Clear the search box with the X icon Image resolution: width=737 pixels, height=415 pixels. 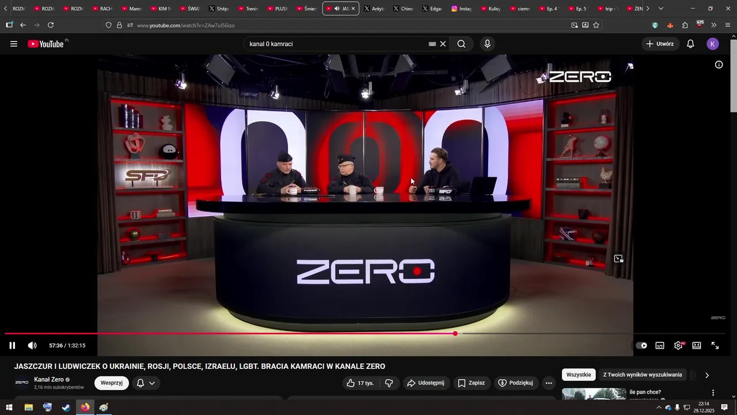tap(443, 44)
